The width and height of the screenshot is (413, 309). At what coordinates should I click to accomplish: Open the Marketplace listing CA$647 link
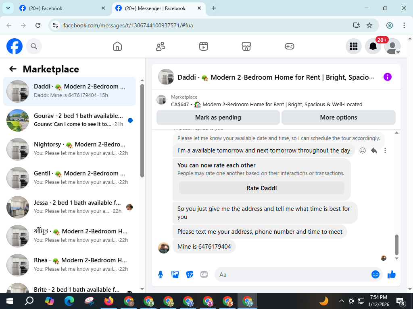point(267,104)
